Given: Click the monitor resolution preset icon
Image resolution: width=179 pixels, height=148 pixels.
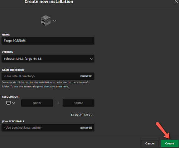Looking at the screenshot, I should (8, 103).
